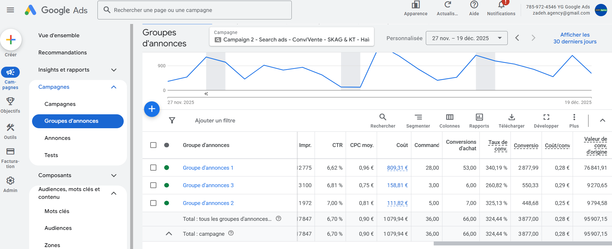Image resolution: width=612 pixels, height=249 pixels.
Task: Toggle the select-all header checkbox
Action: [153, 145]
